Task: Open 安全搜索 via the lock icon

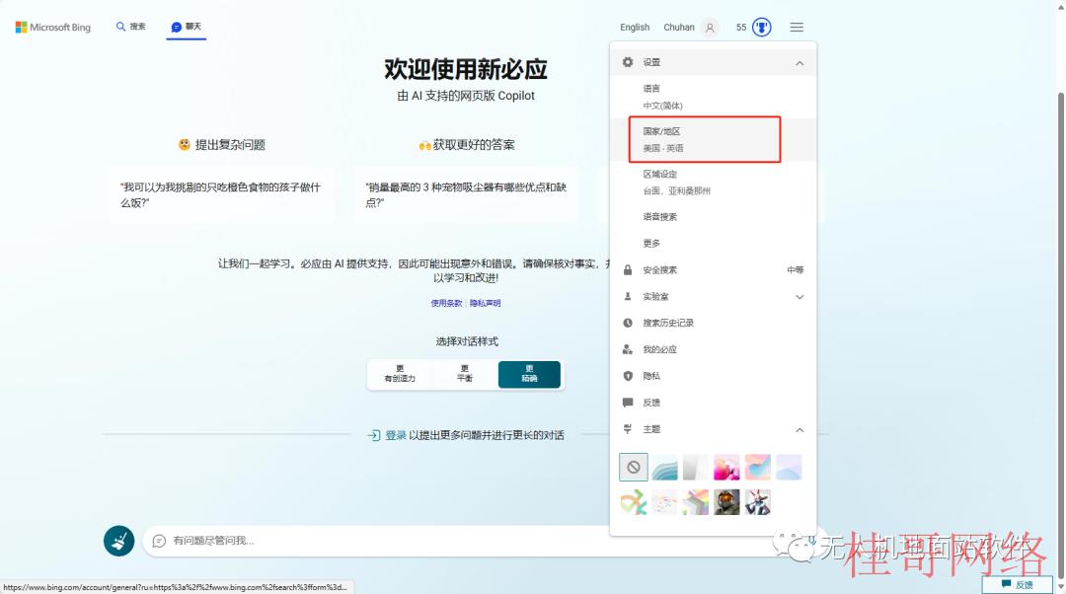Action: (628, 269)
